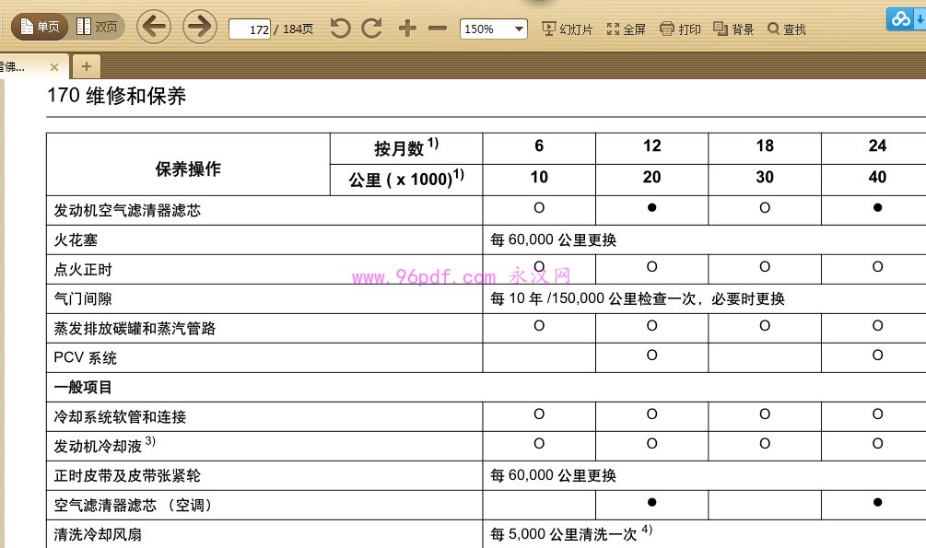This screenshot has height=548, width=926.
Task: Switch to double page view (双页)
Action: point(97,28)
